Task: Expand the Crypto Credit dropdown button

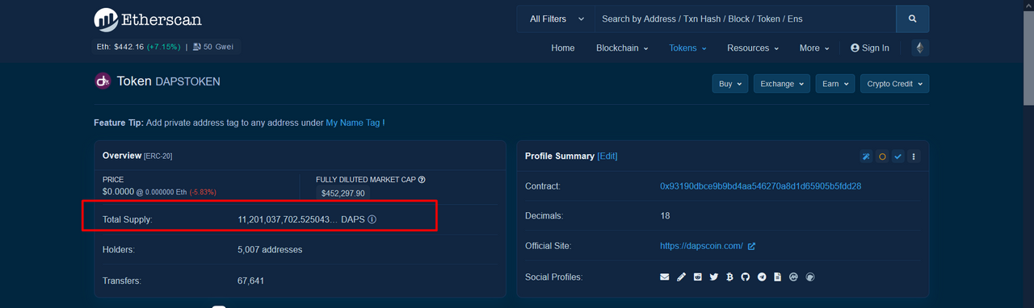Action: click(894, 84)
